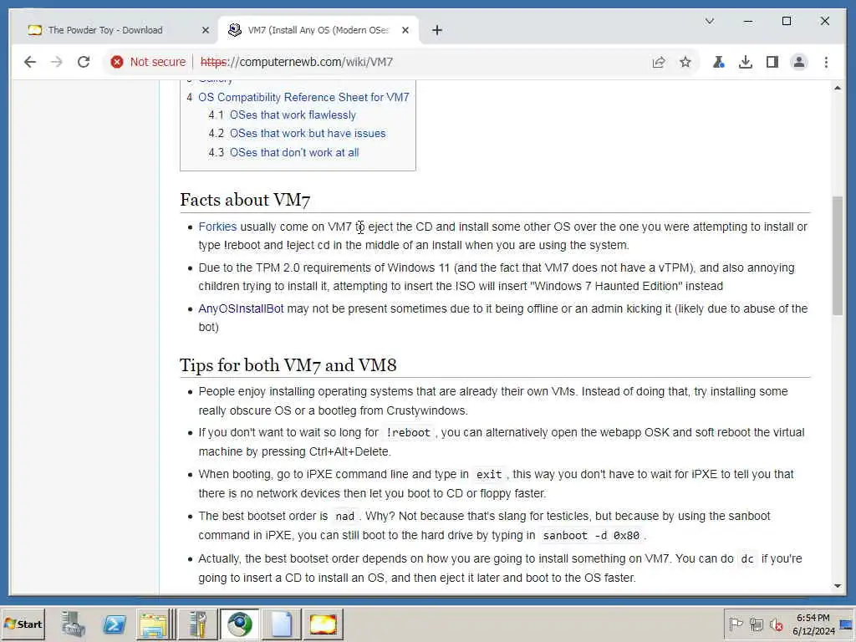Click the muted volume tray icon
This screenshot has width=856, height=642.
[776, 624]
